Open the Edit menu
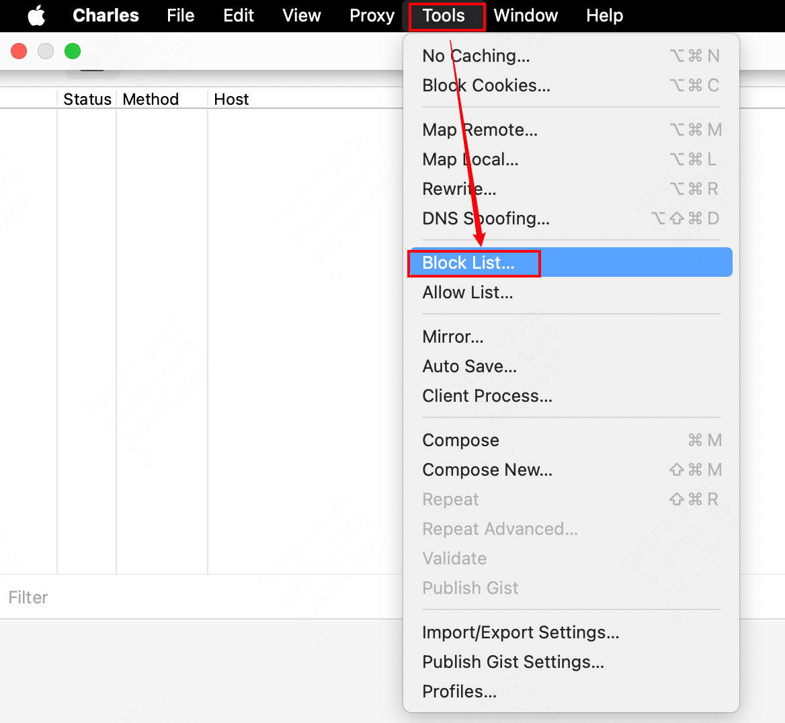 (239, 15)
